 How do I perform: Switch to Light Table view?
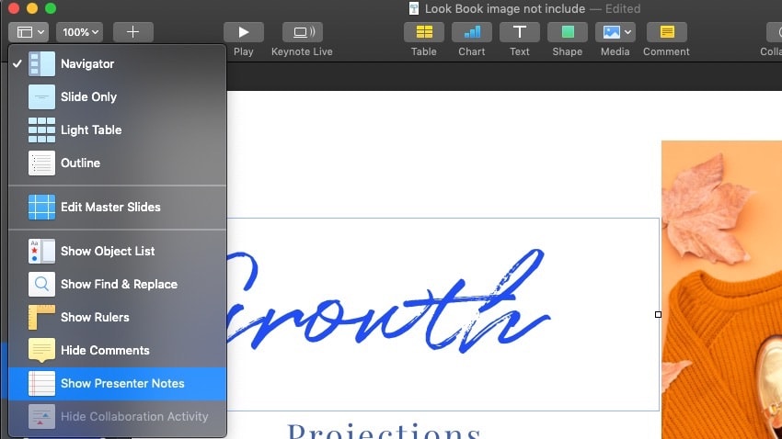click(x=118, y=129)
